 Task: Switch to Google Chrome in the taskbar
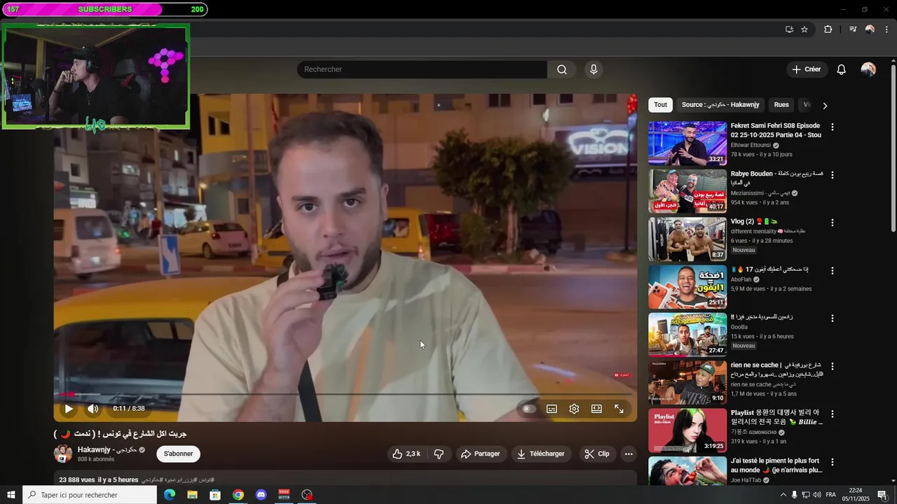(x=238, y=495)
